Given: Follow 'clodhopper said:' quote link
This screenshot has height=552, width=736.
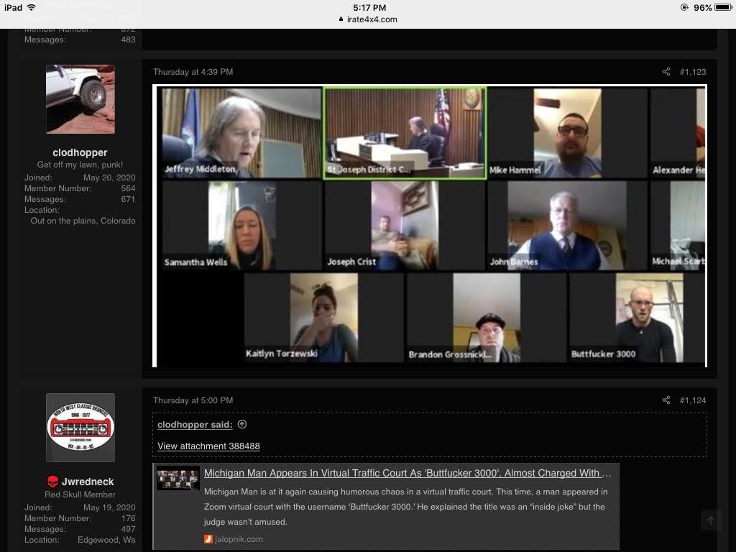Looking at the screenshot, I should pos(195,425).
